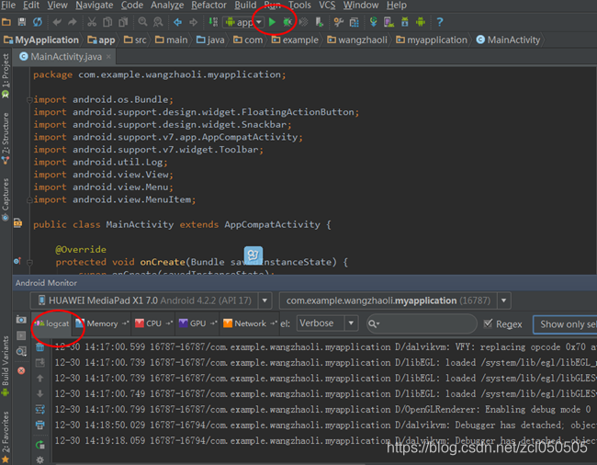Open the File menu
597x465 pixels.
[8, 5]
